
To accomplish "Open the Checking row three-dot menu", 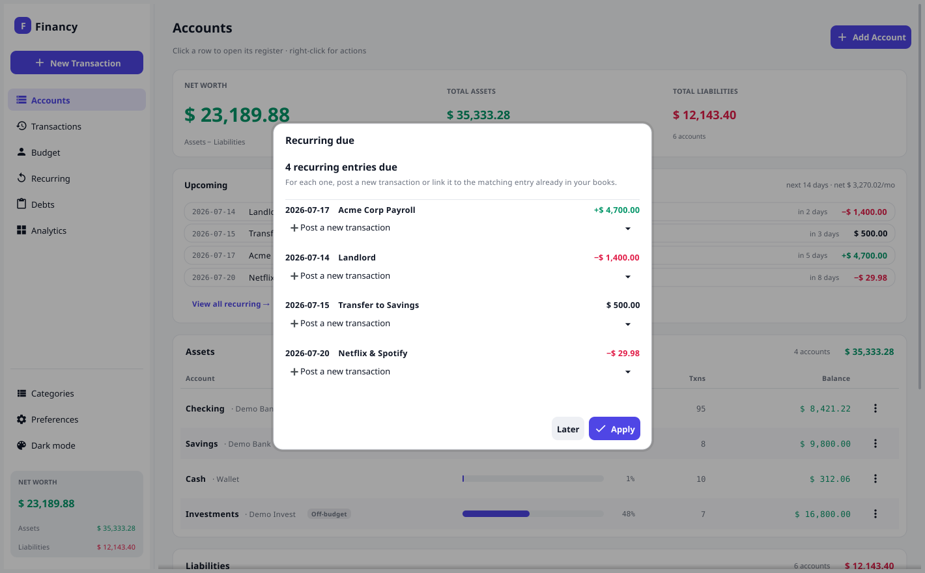I will (875, 408).
